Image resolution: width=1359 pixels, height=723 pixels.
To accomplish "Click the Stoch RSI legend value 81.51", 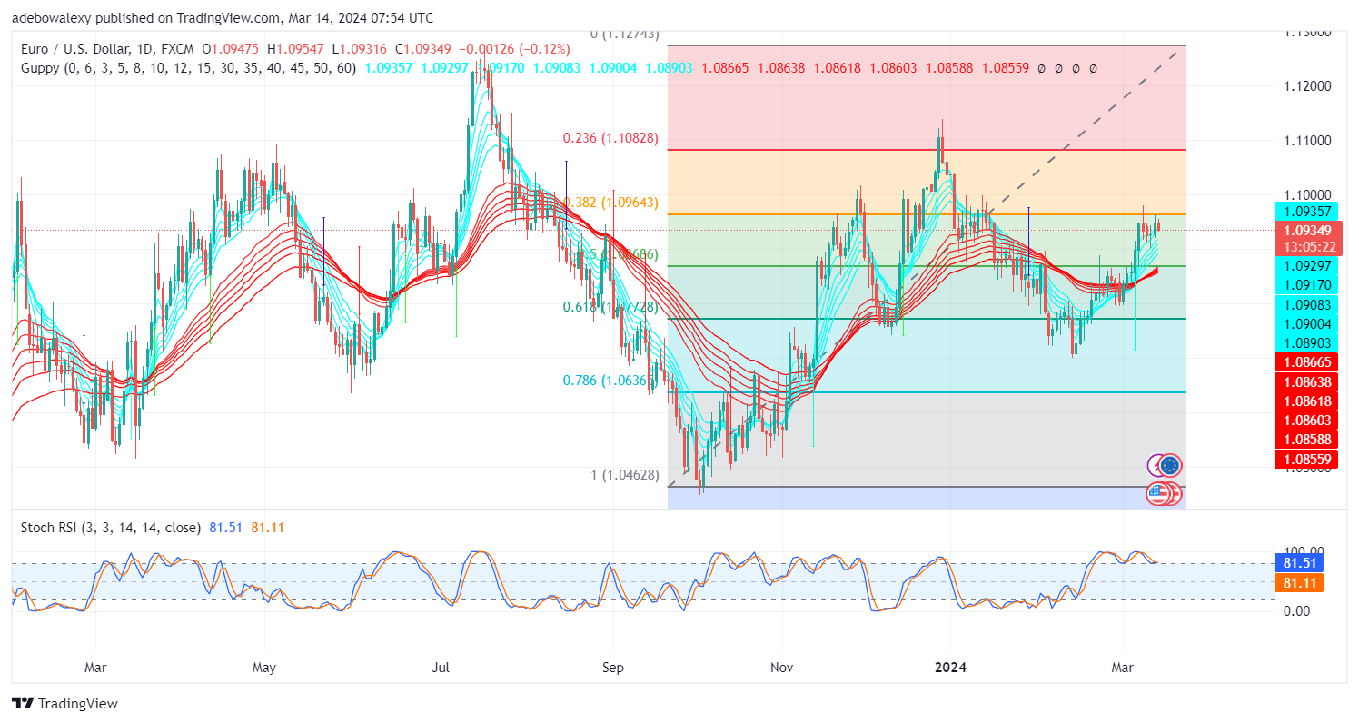I will point(225,527).
